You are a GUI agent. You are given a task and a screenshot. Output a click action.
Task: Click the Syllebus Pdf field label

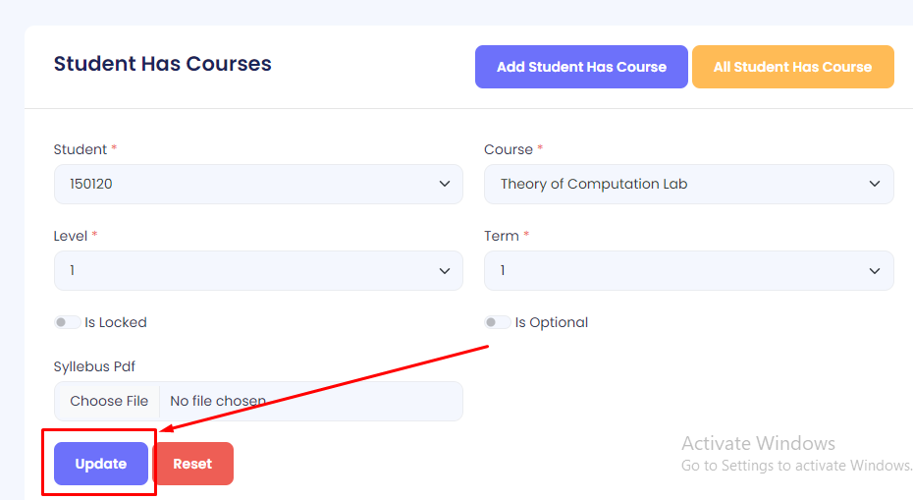[x=94, y=366]
